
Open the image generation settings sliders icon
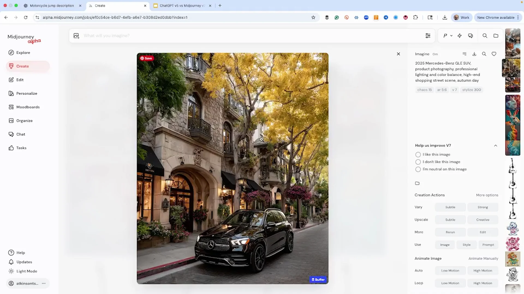click(x=428, y=36)
